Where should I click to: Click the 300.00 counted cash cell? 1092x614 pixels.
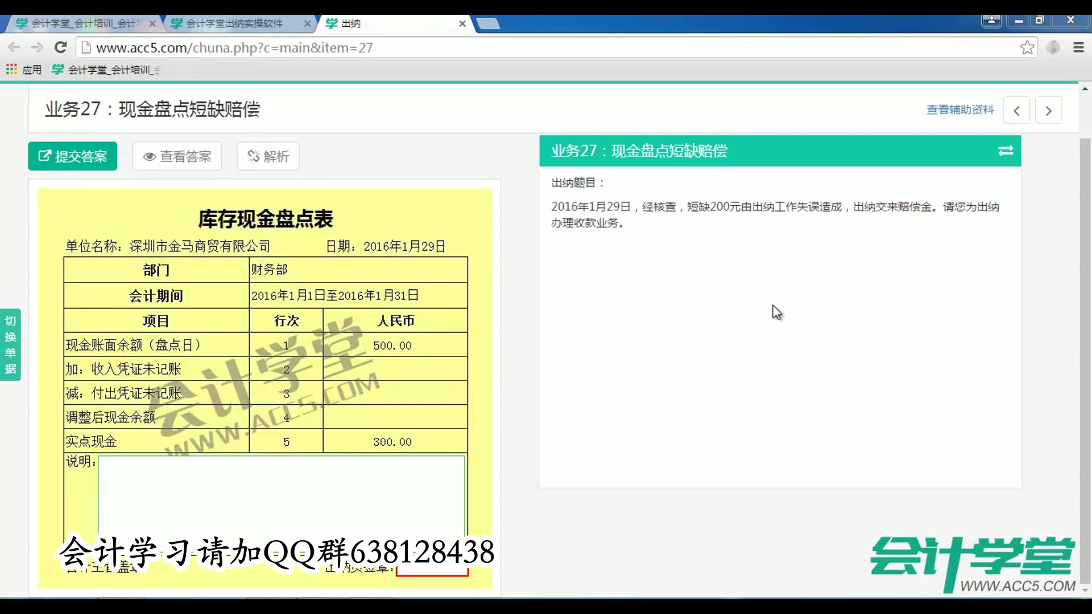pos(395,441)
